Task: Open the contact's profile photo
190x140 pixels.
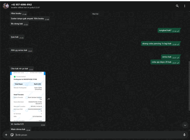Action: click(6, 6)
